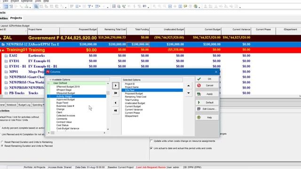Screen dimensions: 301x169
Task: Move selected column down in list
Action: [x=189, y=93]
